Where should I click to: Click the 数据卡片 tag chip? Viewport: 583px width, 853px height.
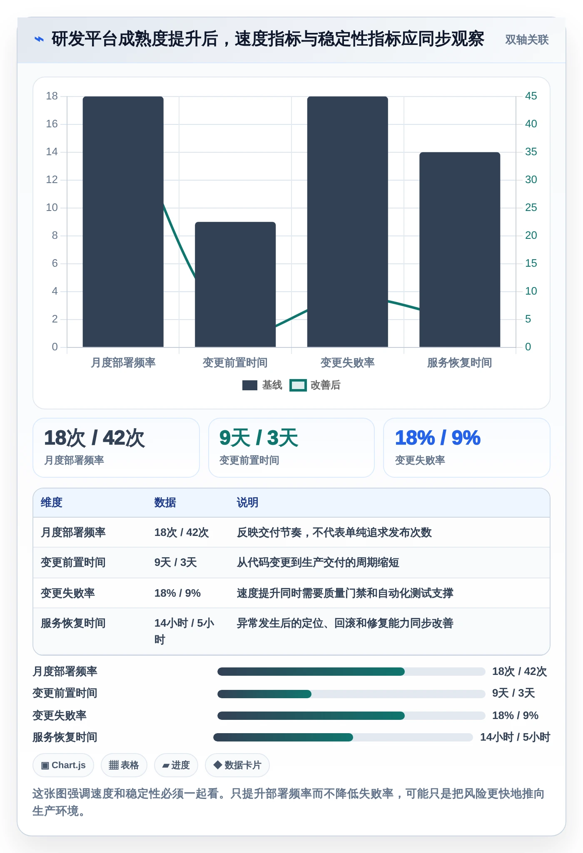tap(237, 765)
